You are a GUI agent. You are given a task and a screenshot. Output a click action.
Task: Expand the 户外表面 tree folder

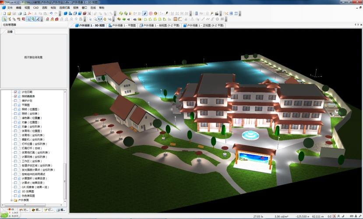[11, 200]
